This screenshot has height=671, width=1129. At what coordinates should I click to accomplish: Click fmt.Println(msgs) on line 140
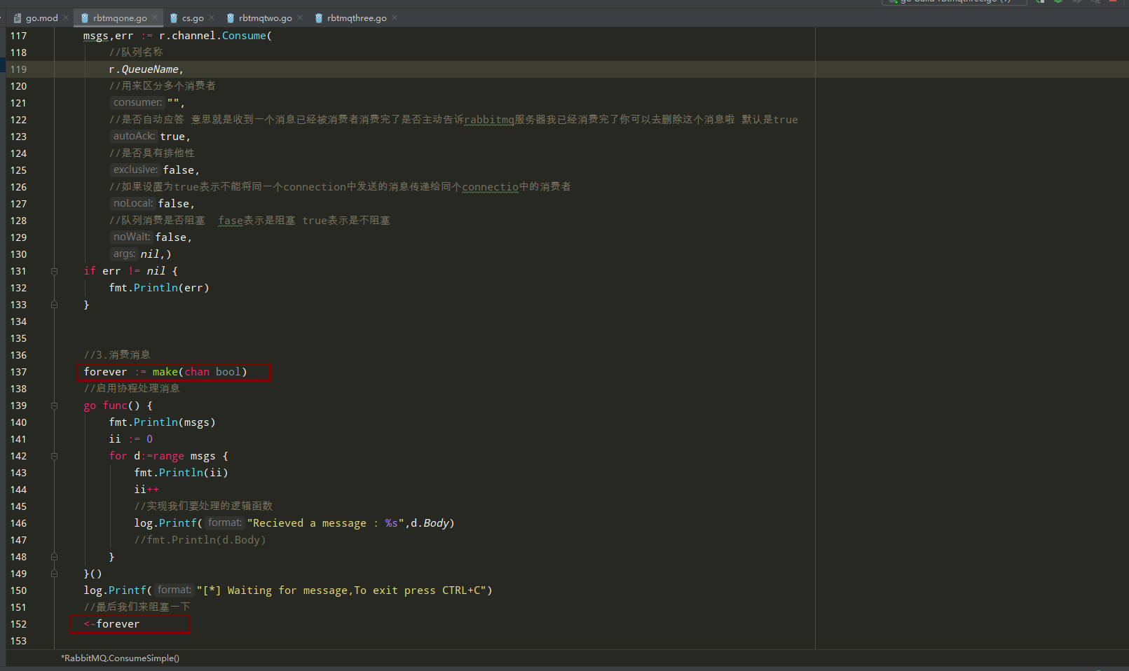(x=162, y=422)
